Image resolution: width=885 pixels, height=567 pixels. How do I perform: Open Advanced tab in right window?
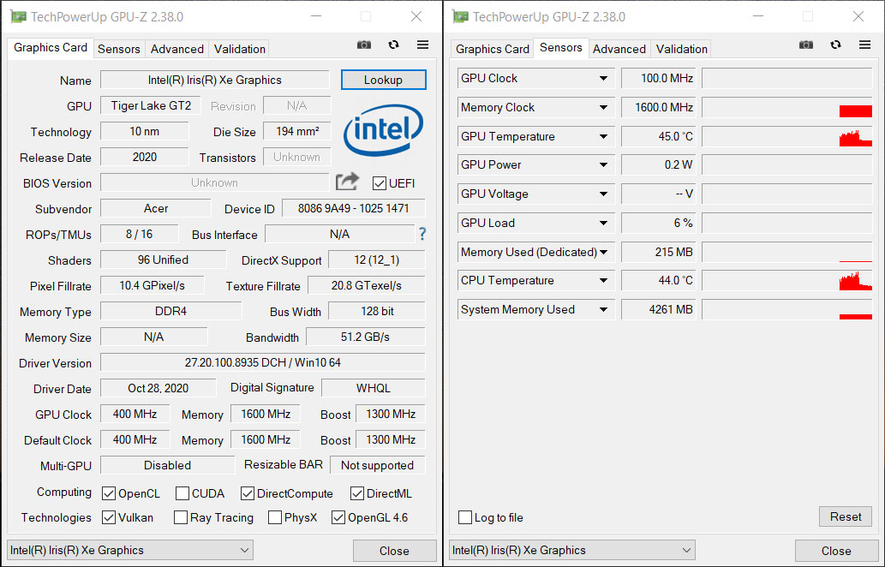coord(619,49)
